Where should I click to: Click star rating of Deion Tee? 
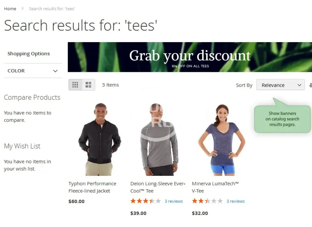146,201
